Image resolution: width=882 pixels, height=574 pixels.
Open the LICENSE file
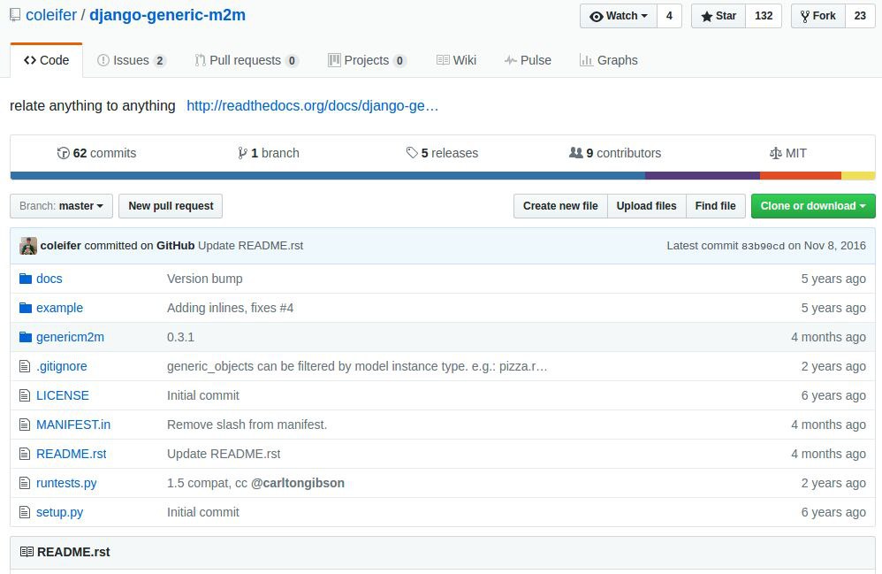coord(63,395)
